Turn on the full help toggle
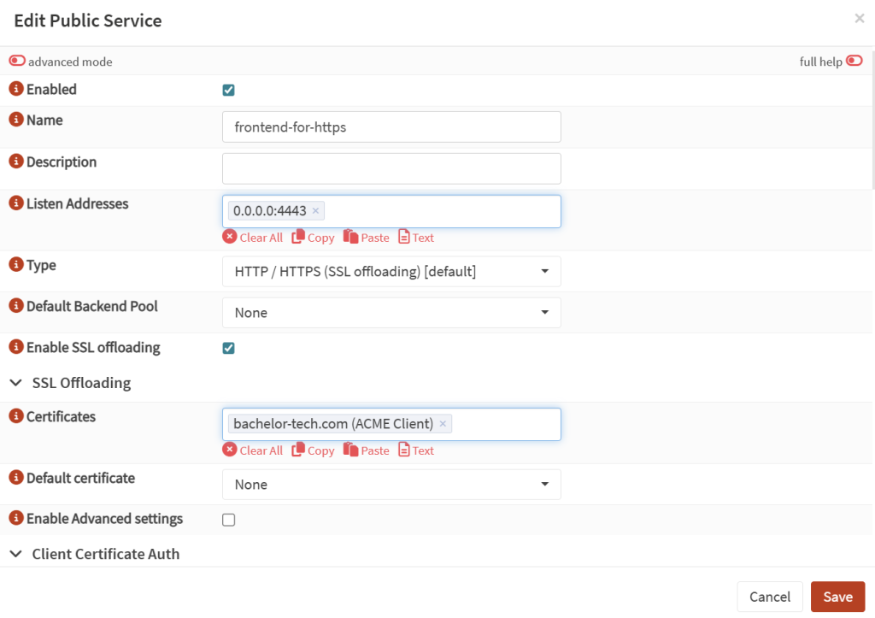 point(855,61)
